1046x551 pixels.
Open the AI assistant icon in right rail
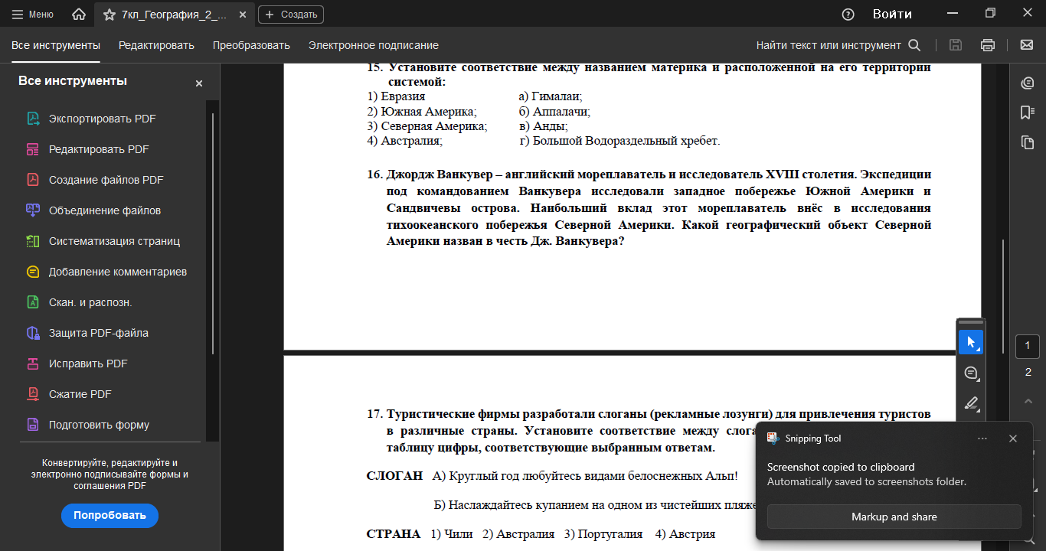pos(1028,83)
